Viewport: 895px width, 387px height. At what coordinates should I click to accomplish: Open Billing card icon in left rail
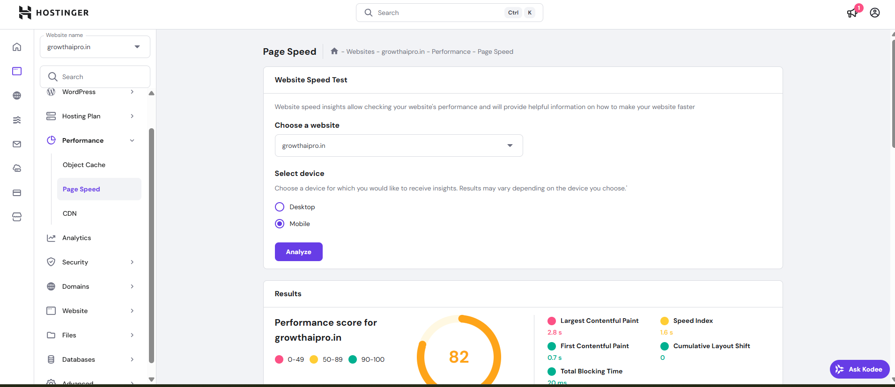click(17, 193)
